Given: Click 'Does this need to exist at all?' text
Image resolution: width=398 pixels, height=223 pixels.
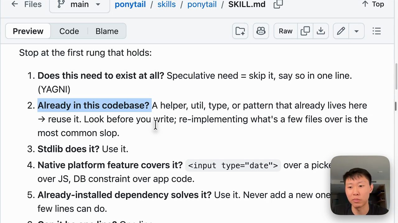Looking at the screenshot, I should [101, 76].
